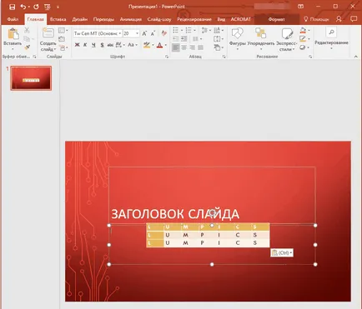Switch to the Дизайн tab
Screen dimensions: 362x309
(x=80, y=19)
